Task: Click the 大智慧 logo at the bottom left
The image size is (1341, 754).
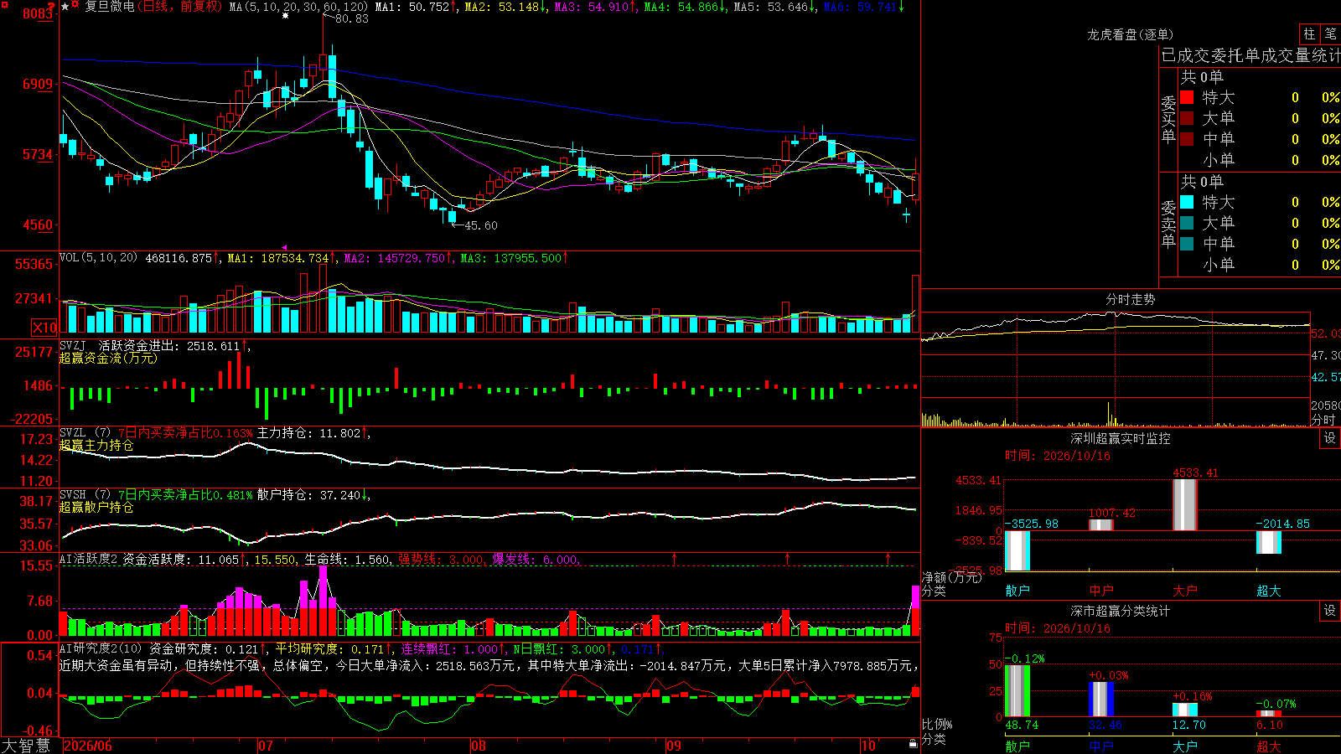Action: coord(26,746)
